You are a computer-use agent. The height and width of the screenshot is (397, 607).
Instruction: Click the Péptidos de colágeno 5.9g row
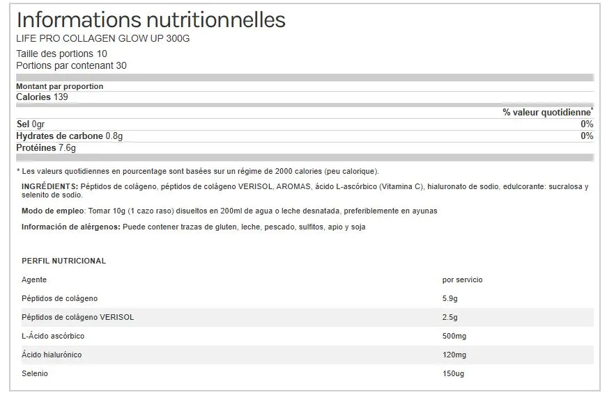pos(307,298)
